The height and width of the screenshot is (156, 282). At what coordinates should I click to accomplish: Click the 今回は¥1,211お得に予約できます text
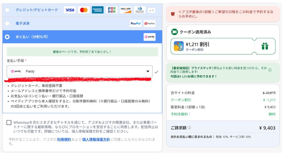pyautogui.click(x=194, y=76)
